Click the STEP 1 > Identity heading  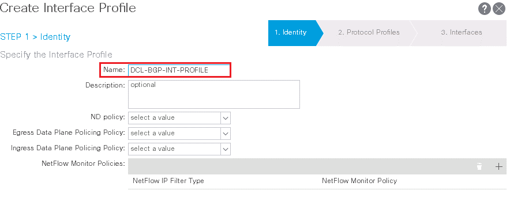(35, 37)
